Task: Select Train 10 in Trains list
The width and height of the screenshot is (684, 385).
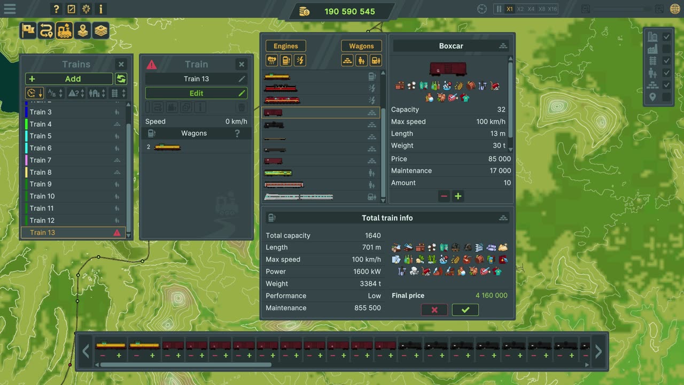Action: pyautogui.click(x=73, y=196)
